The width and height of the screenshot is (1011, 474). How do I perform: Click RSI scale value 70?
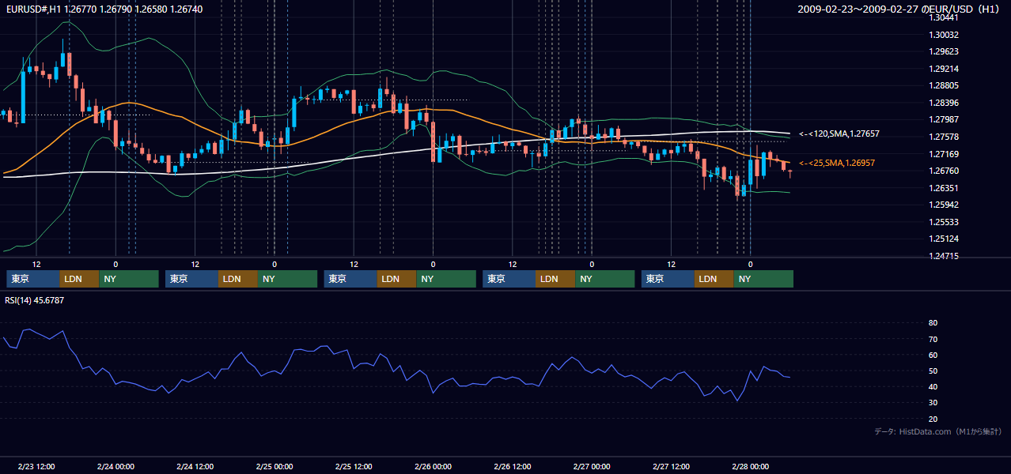tap(933, 339)
